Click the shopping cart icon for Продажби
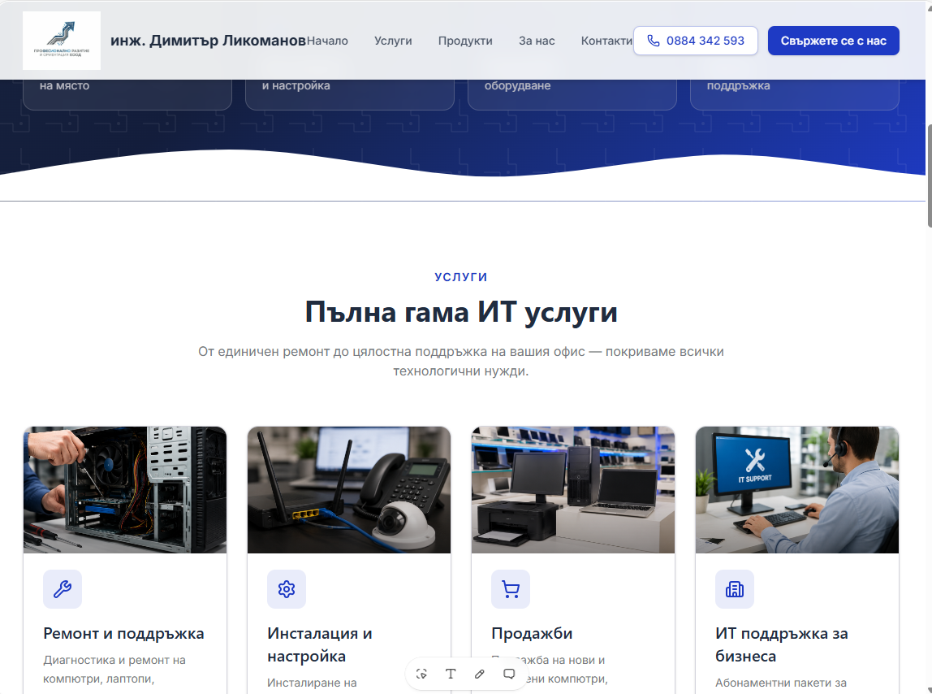932x694 pixels. (511, 589)
